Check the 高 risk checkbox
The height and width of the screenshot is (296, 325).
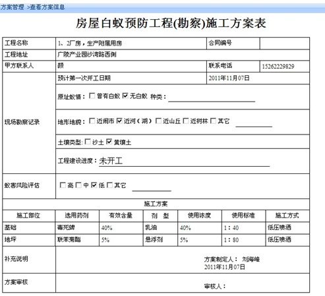63,185
